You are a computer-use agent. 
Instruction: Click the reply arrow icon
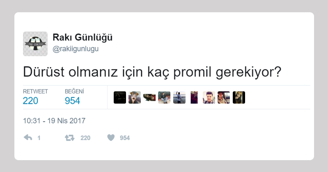click(x=28, y=138)
